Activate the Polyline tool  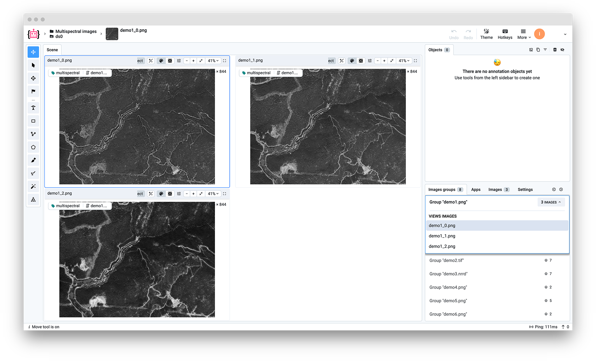[x=33, y=134]
